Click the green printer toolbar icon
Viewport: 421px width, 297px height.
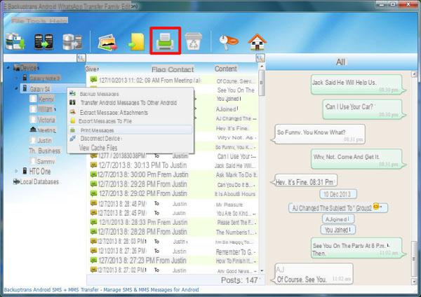pos(165,41)
